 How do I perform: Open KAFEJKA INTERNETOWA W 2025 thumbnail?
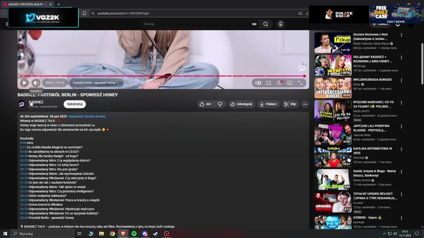click(333, 157)
